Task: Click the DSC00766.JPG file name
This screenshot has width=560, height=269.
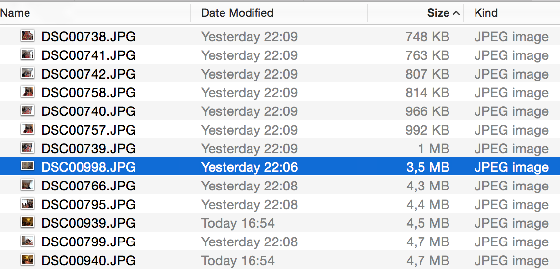Action: pos(88,186)
